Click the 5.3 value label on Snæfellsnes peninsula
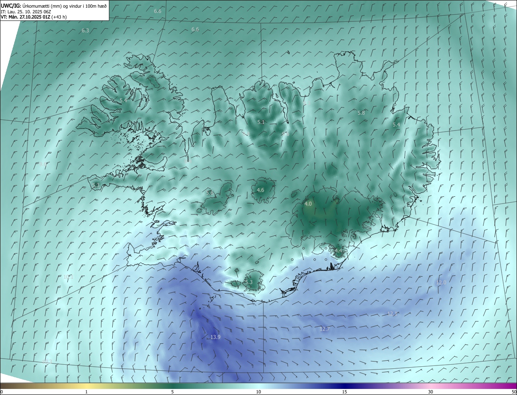517x395 pixels. 96,185
